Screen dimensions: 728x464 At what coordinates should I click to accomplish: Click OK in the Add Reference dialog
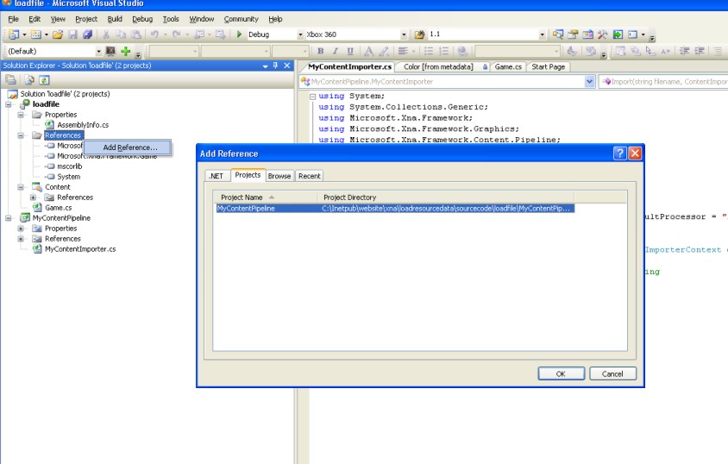pos(561,373)
